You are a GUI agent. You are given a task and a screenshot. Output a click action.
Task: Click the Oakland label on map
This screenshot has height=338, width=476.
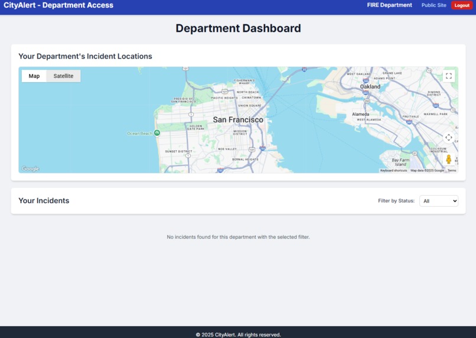370,86
